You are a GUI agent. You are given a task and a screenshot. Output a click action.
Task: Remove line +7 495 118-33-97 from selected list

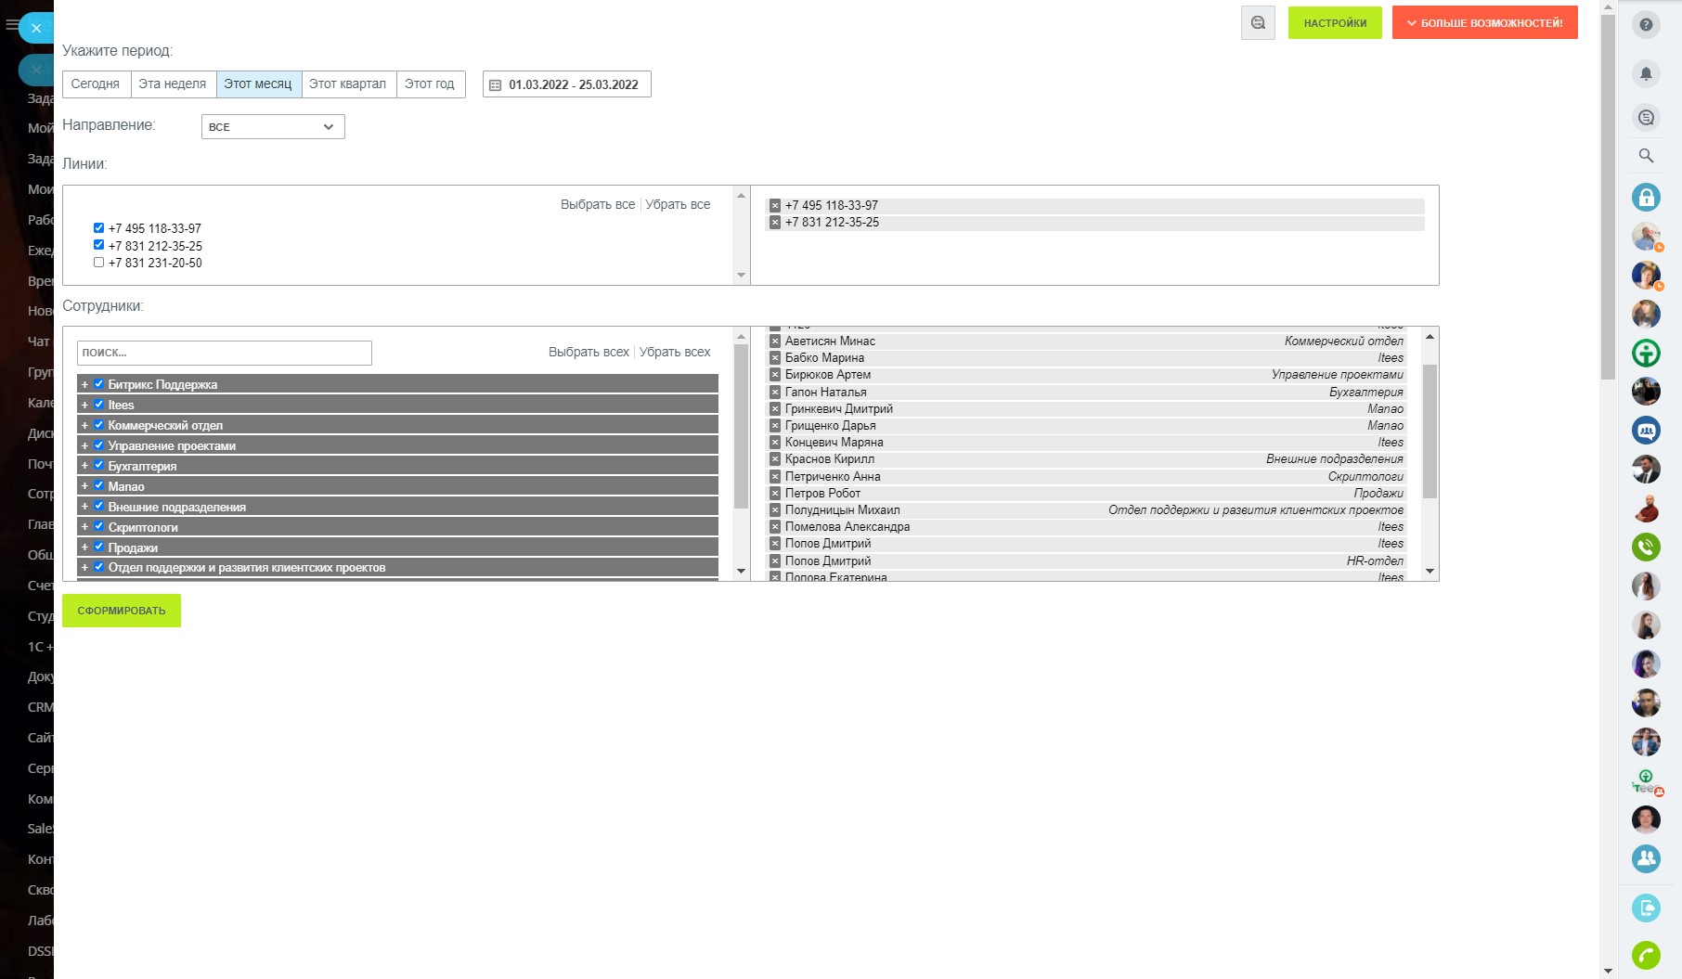point(775,206)
